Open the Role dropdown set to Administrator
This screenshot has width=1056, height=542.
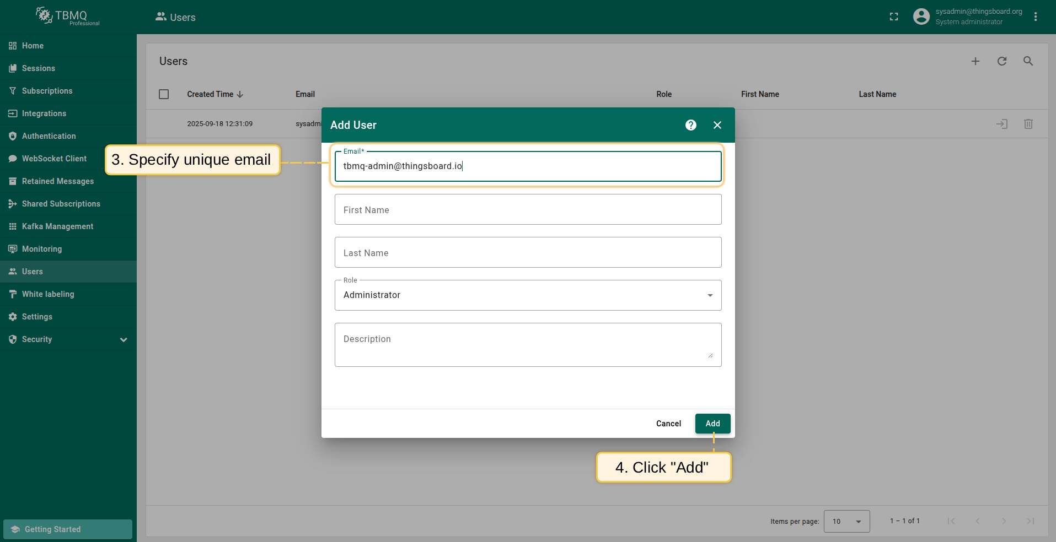[528, 295]
